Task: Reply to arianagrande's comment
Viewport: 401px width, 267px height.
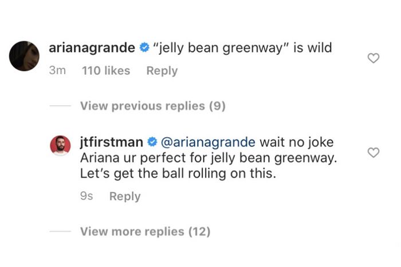Action: [162, 71]
